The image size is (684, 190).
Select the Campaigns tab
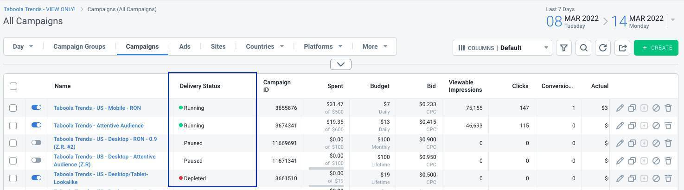click(142, 46)
